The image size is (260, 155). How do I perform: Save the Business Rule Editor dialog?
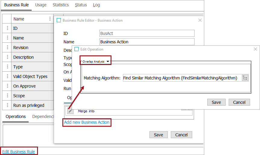point(158,135)
